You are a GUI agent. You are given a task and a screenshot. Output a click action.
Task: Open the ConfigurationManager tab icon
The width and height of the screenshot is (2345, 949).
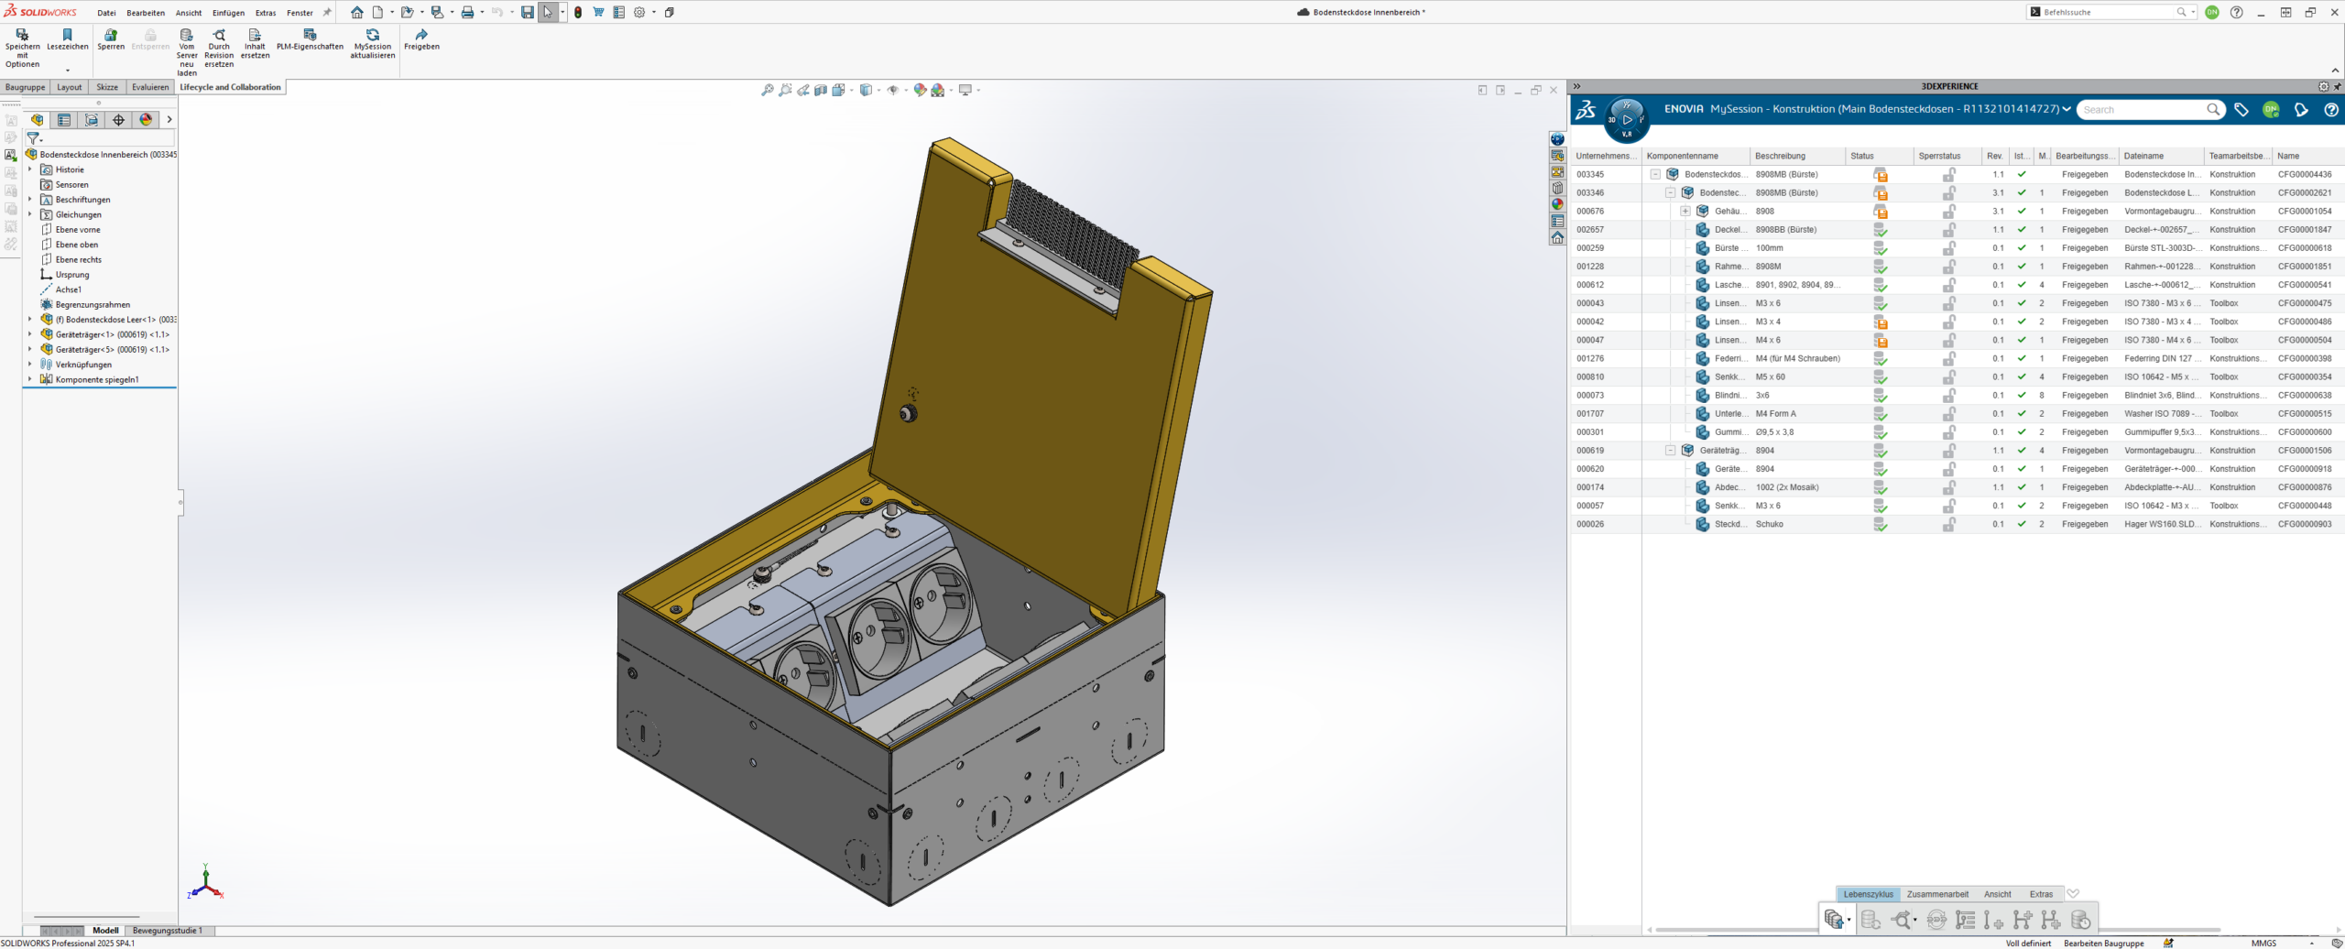coord(92,119)
